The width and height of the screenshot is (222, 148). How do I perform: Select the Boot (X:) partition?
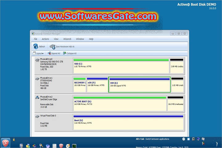[x=128, y=122]
